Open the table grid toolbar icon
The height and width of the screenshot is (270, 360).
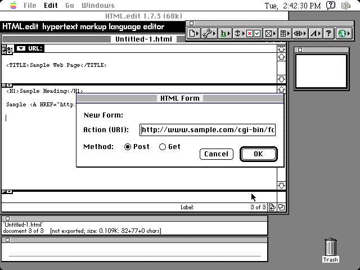click(x=285, y=34)
